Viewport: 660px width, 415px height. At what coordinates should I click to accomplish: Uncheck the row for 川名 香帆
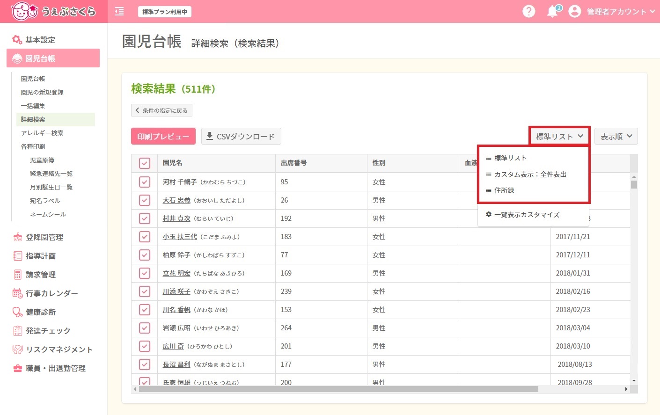click(x=145, y=310)
